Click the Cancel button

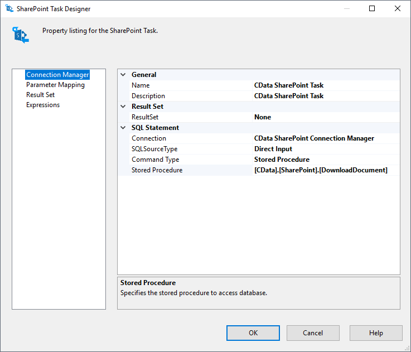pos(313,333)
